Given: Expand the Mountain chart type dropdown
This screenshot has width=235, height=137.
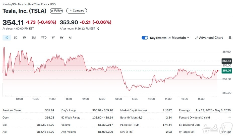Looking at the screenshot, I should tap(188, 38).
